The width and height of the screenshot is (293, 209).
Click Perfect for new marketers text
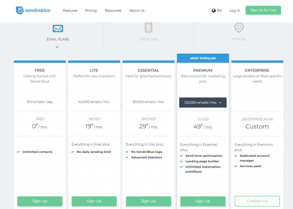tap(94, 76)
